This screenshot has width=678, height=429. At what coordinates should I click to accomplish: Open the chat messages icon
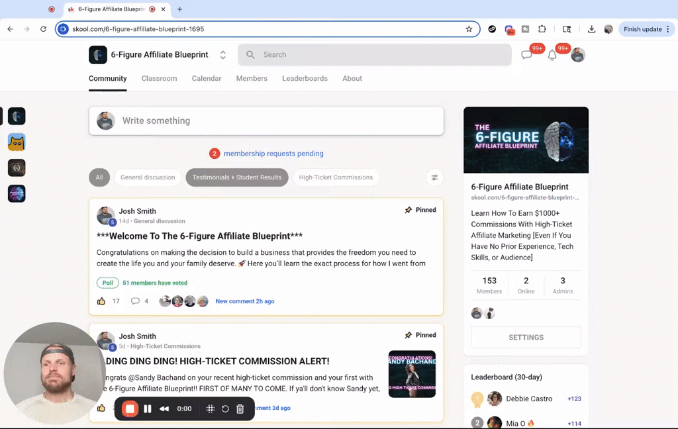pos(526,55)
